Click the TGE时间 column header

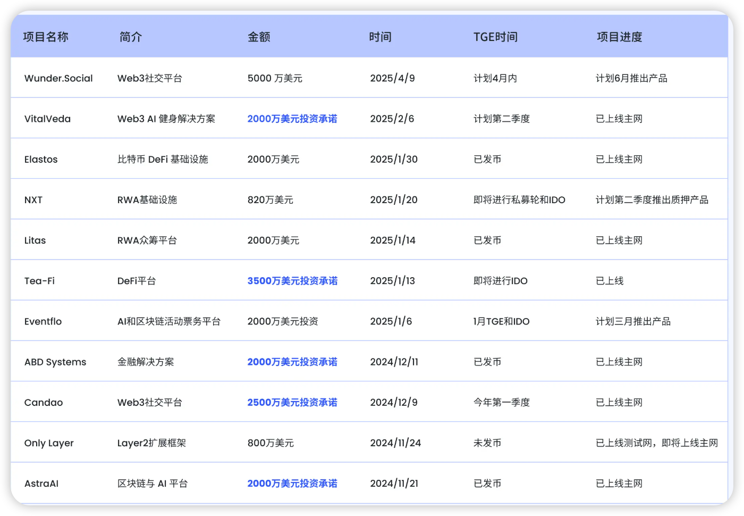pos(495,37)
